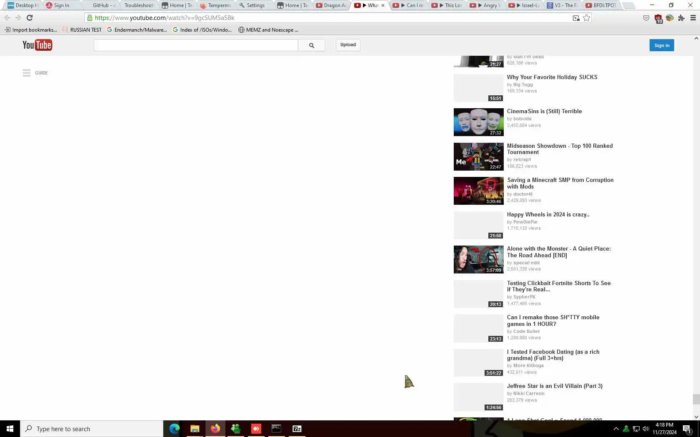Click the page scrollbar down arrow
The image size is (700, 437).
[x=696, y=417]
